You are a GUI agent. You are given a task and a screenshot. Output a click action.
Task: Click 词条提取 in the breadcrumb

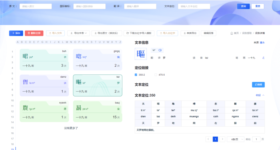point(247,33)
